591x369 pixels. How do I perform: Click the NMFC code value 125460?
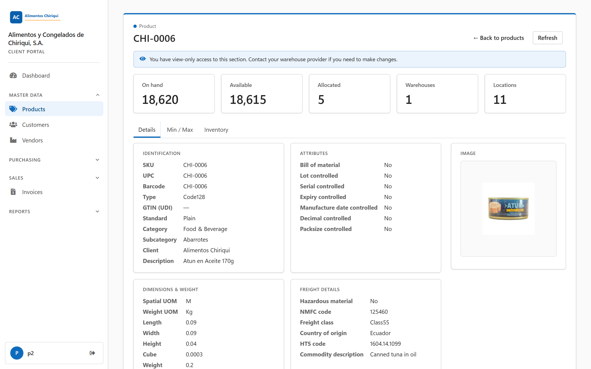point(379,312)
